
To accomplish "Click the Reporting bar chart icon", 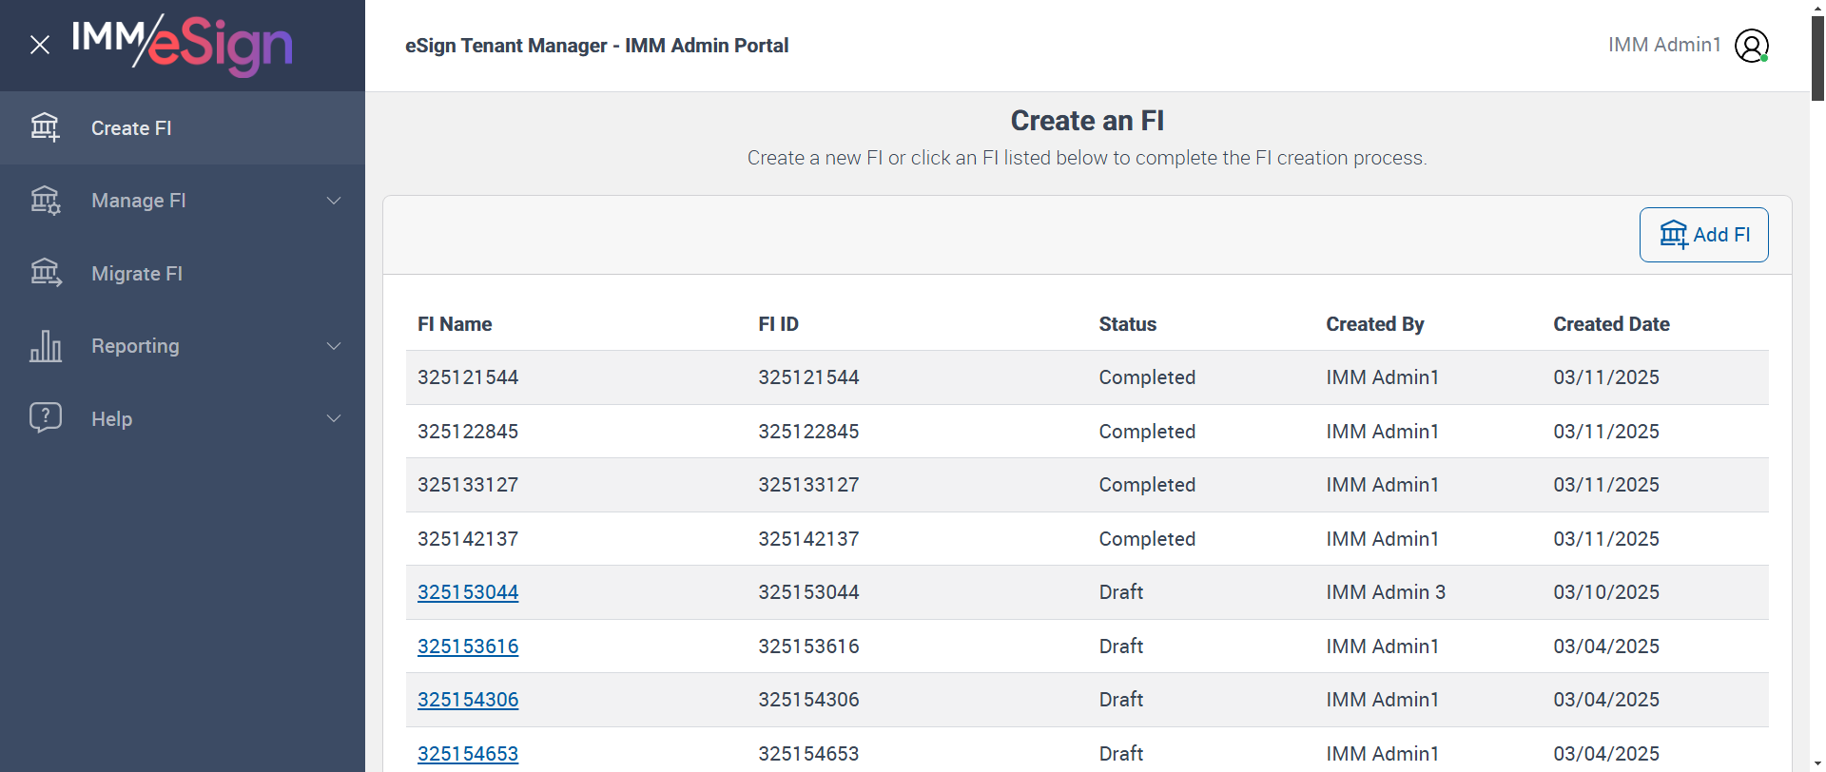I will (x=45, y=346).
